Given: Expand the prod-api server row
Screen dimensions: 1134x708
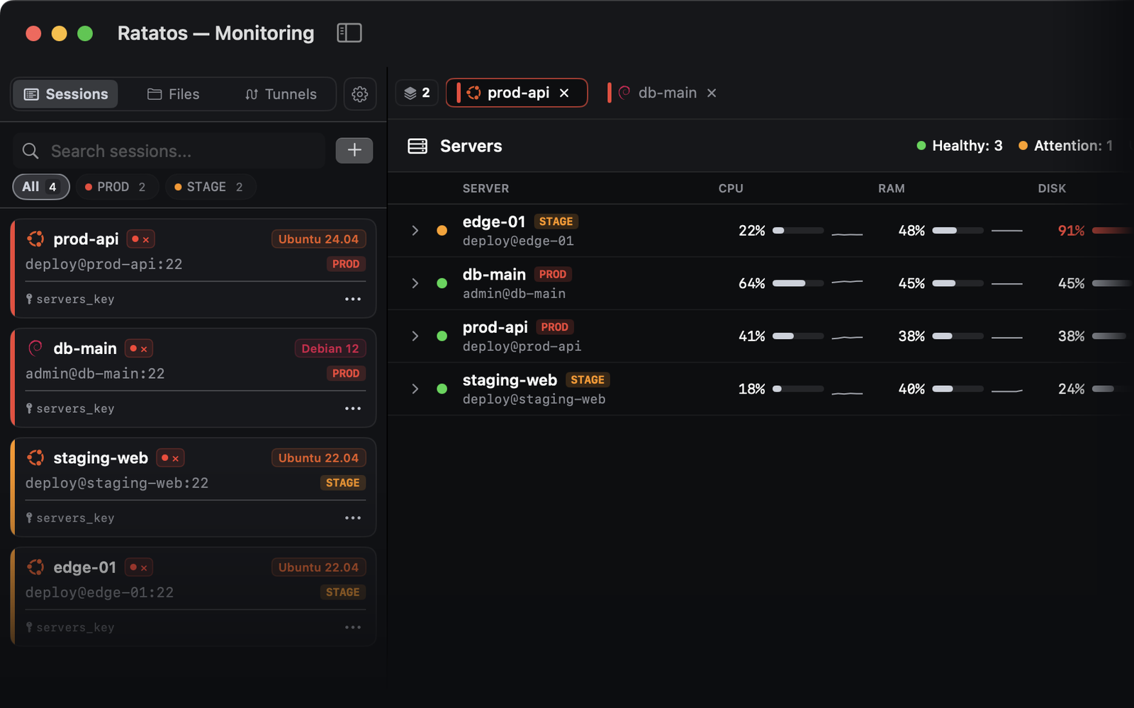Looking at the screenshot, I should coord(415,336).
